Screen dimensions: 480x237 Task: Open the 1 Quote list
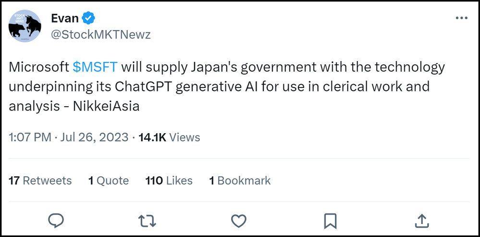(x=109, y=181)
